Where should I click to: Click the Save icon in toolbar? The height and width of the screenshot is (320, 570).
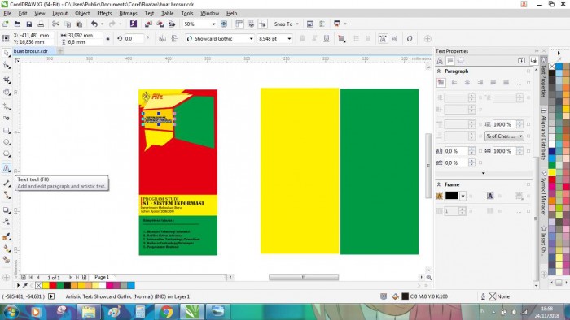point(29,24)
